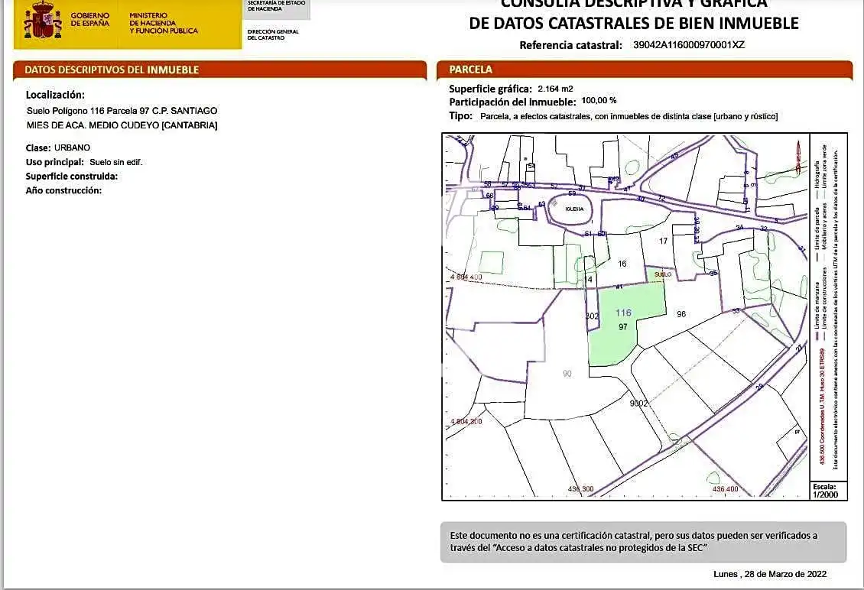Click the Spanish coat of arms emblem
864x590 pixels.
[42, 21]
